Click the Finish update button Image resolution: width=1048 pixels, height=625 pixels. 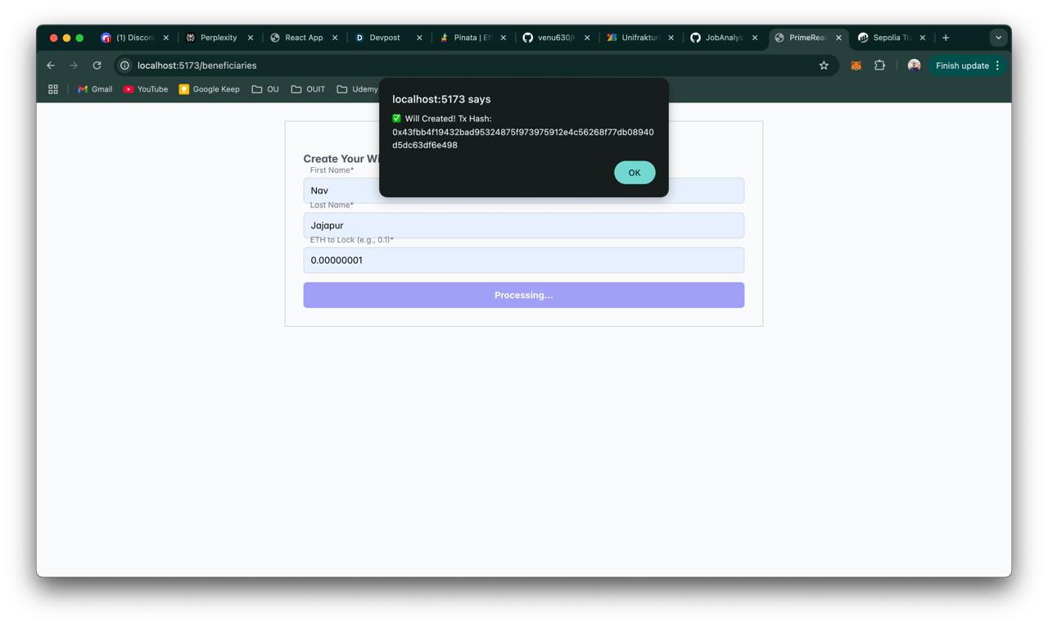962,66
